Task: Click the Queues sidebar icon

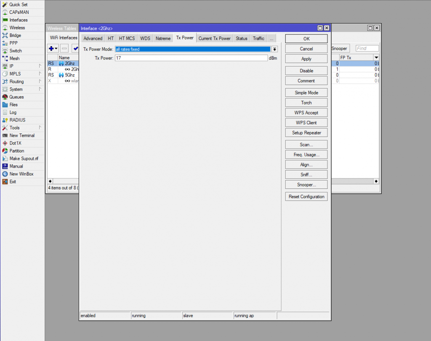Action: click(x=5, y=97)
